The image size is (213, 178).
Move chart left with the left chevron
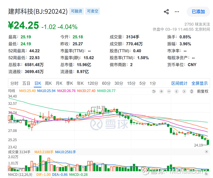pyautogui.click(x=177, y=91)
